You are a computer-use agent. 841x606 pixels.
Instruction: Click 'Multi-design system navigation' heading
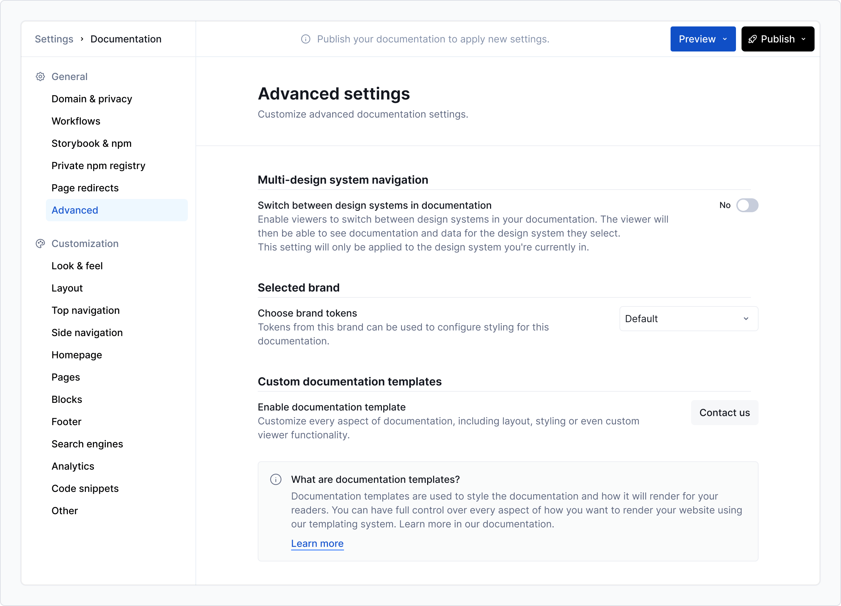pyautogui.click(x=343, y=180)
